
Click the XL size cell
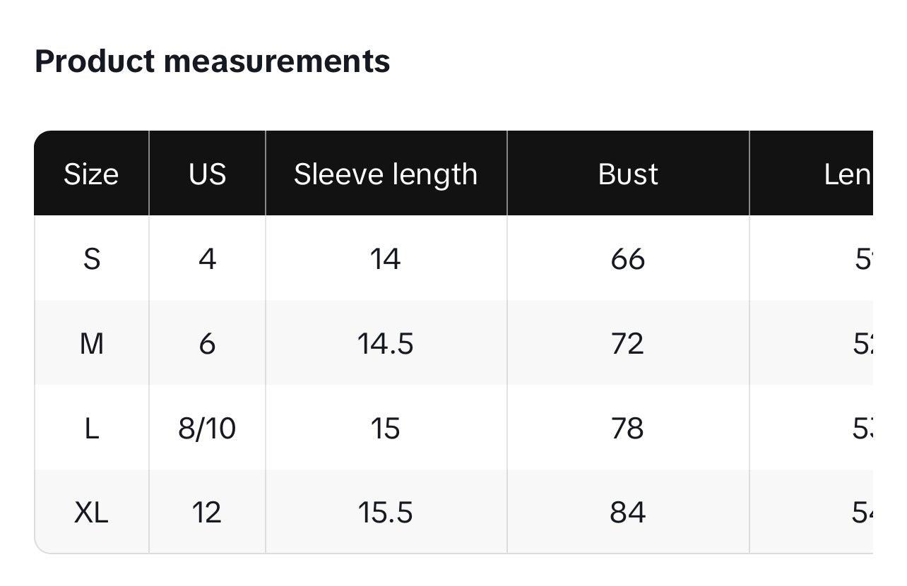(x=91, y=513)
